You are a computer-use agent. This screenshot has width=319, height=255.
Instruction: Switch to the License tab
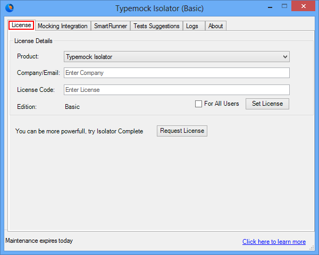(x=21, y=25)
